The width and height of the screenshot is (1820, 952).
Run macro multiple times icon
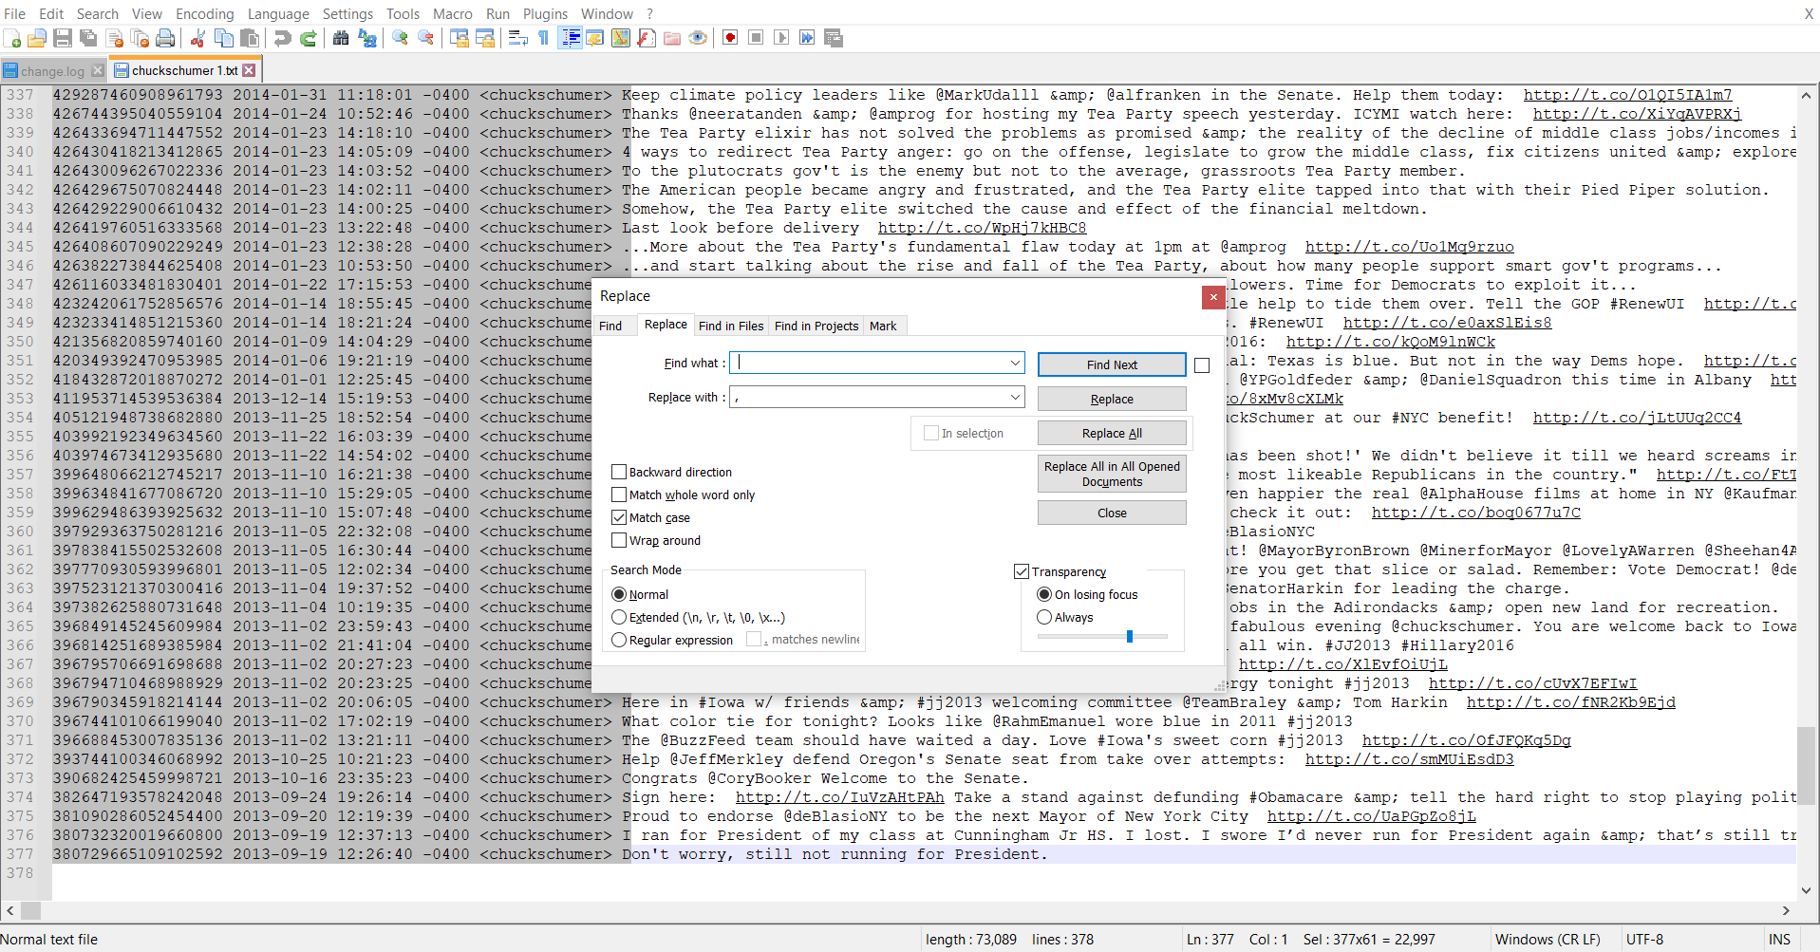(x=807, y=38)
